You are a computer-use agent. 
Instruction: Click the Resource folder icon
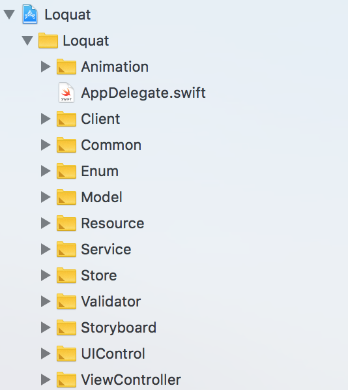tap(66, 223)
